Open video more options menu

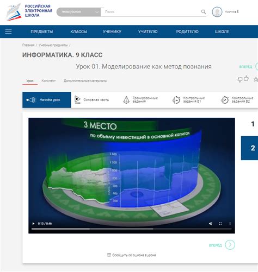tap(230, 224)
